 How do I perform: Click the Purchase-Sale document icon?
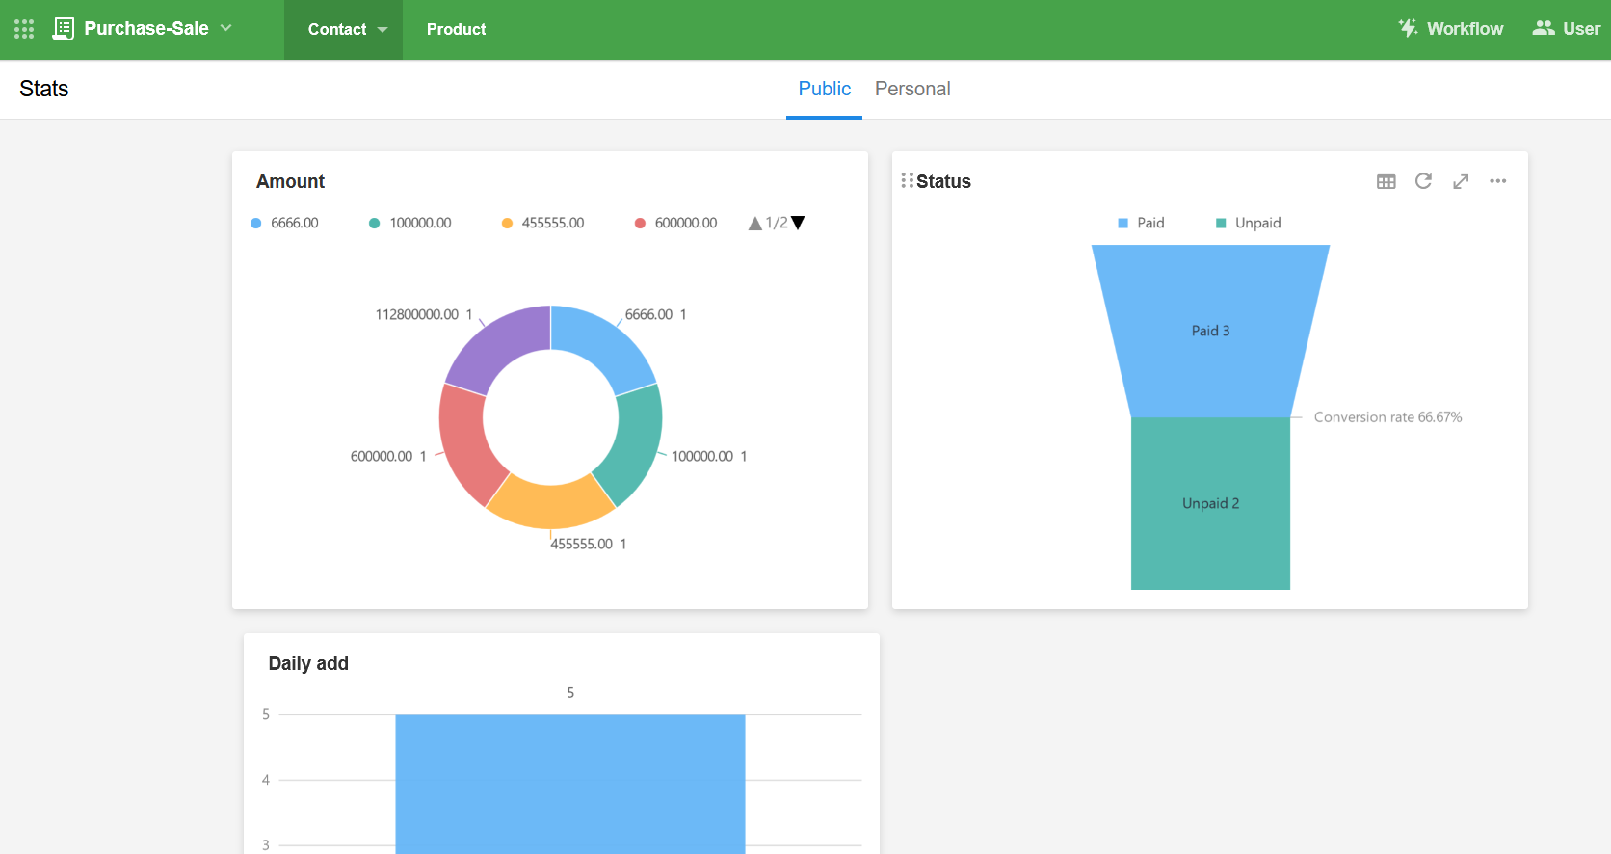coord(64,29)
